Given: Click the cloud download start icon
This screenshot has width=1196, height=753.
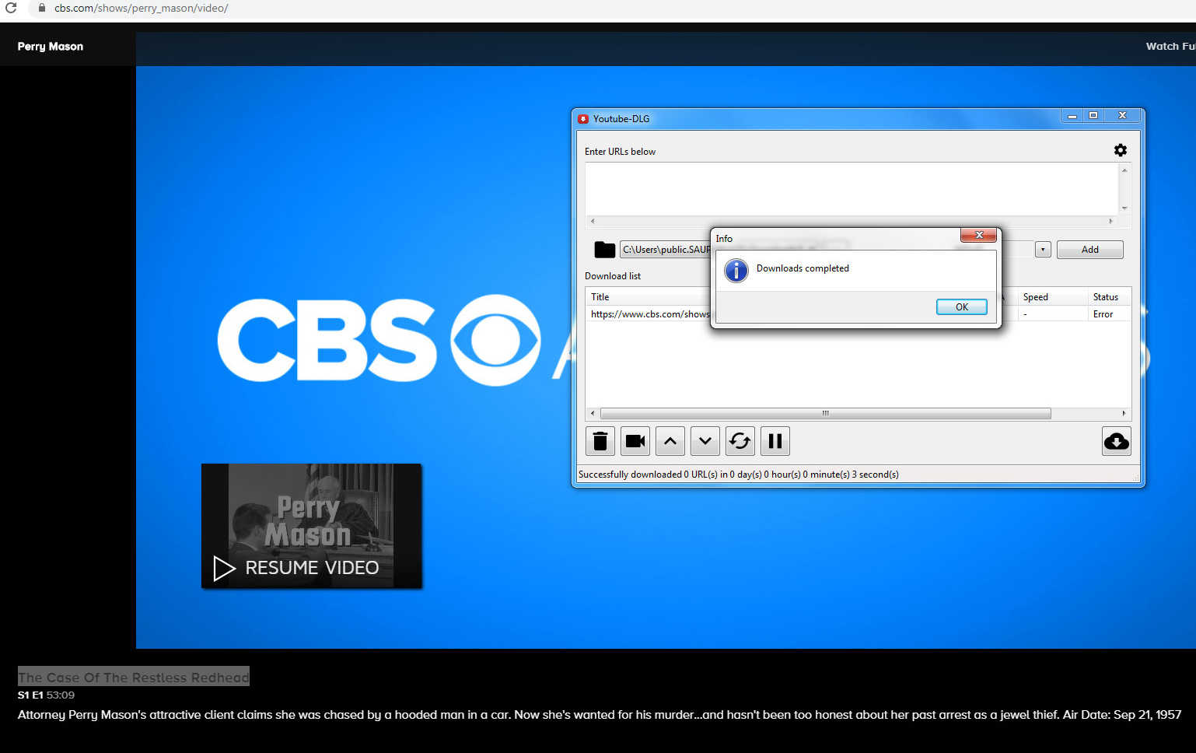Looking at the screenshot, I should pos(1117,441).
